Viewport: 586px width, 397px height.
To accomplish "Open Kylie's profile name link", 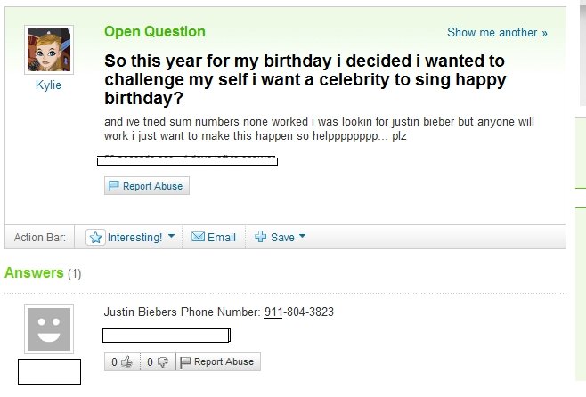I will click(48, 85).
